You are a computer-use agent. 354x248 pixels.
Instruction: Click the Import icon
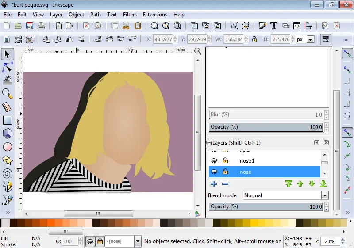click(58, 26)
